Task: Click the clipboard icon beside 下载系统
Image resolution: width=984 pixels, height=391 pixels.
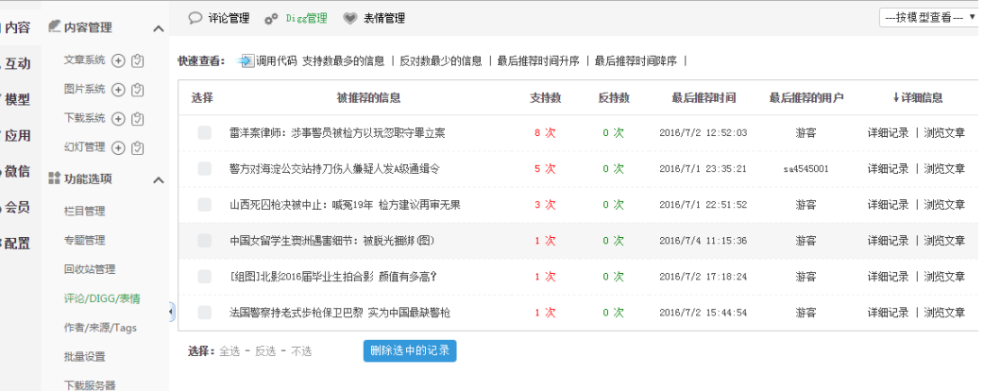Action: (138, 119)
